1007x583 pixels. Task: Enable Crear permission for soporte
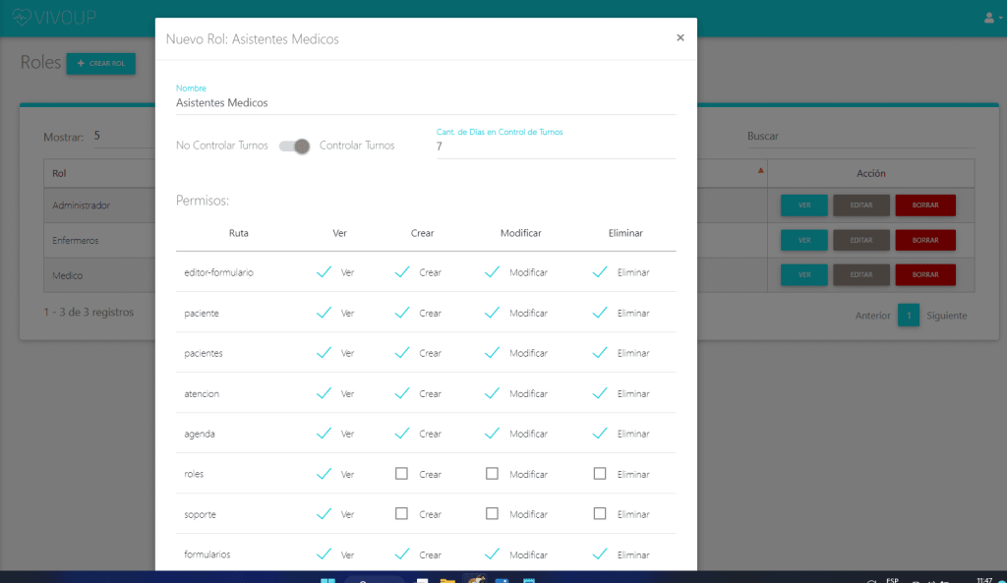coord(401,513)
